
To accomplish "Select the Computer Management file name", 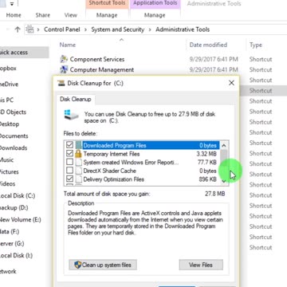I will coord(102,69).
